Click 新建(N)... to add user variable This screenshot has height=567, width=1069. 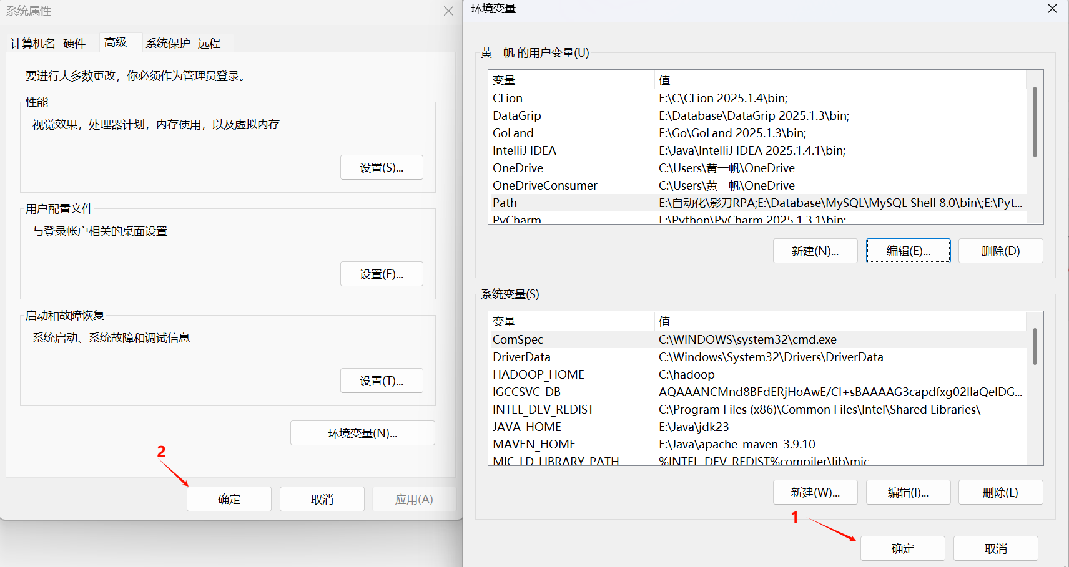[x=815, y=251]
